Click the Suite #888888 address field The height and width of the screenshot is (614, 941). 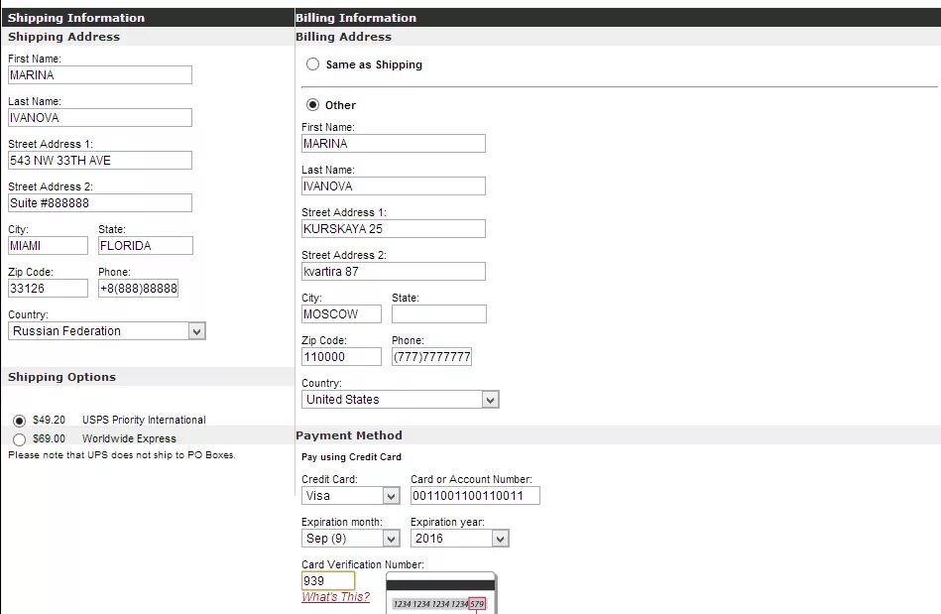click(x=100, y=203)
